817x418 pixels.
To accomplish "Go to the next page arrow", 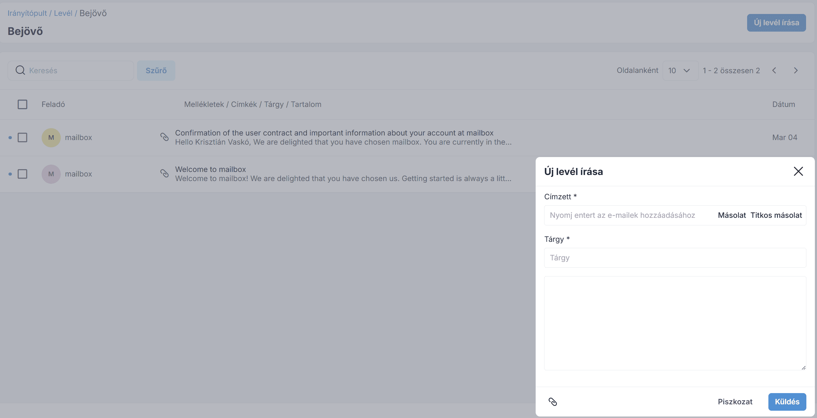I will click(x=795, y=70).
